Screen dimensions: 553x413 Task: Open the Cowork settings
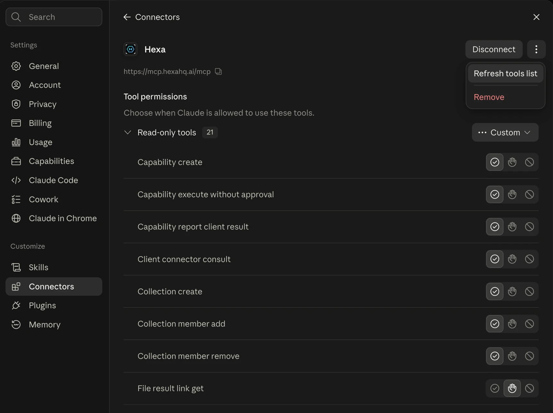(x=54, y=199)
